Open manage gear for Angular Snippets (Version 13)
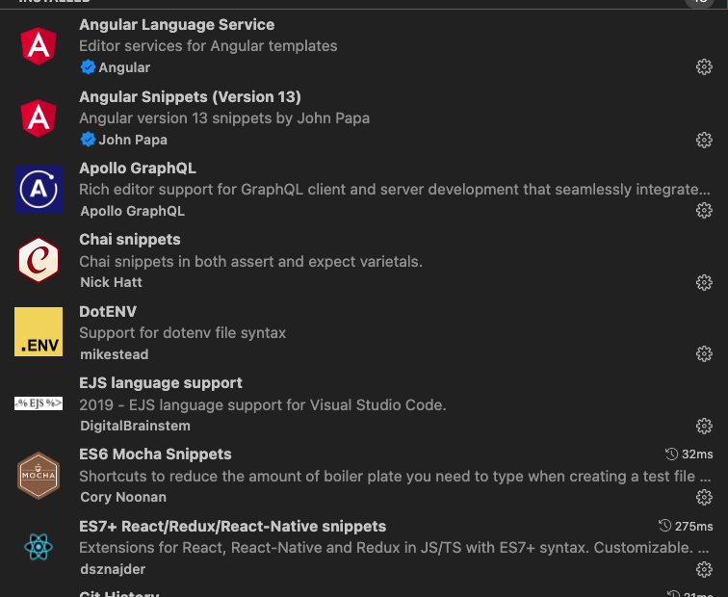728x597 pixels. pos(704,140)
